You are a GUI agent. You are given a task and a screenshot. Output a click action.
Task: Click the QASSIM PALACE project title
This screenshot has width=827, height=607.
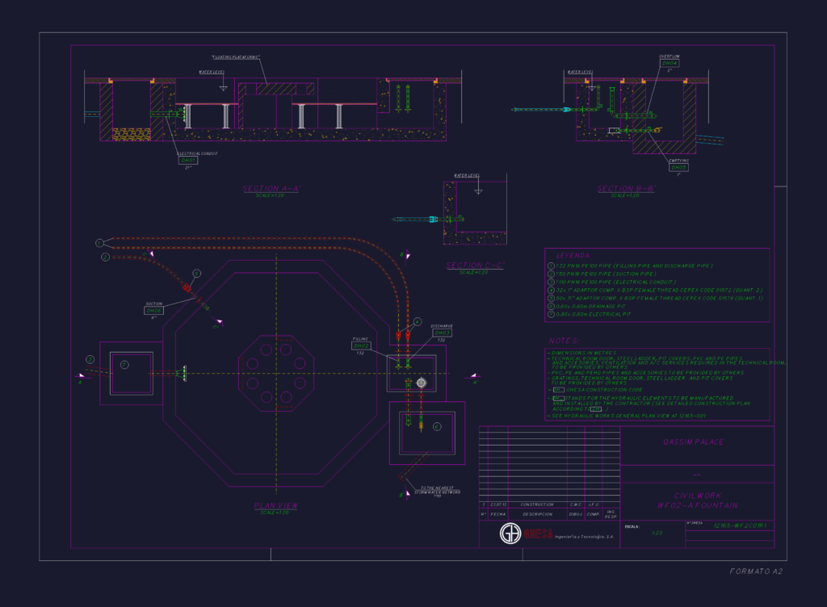pos(693,442)
